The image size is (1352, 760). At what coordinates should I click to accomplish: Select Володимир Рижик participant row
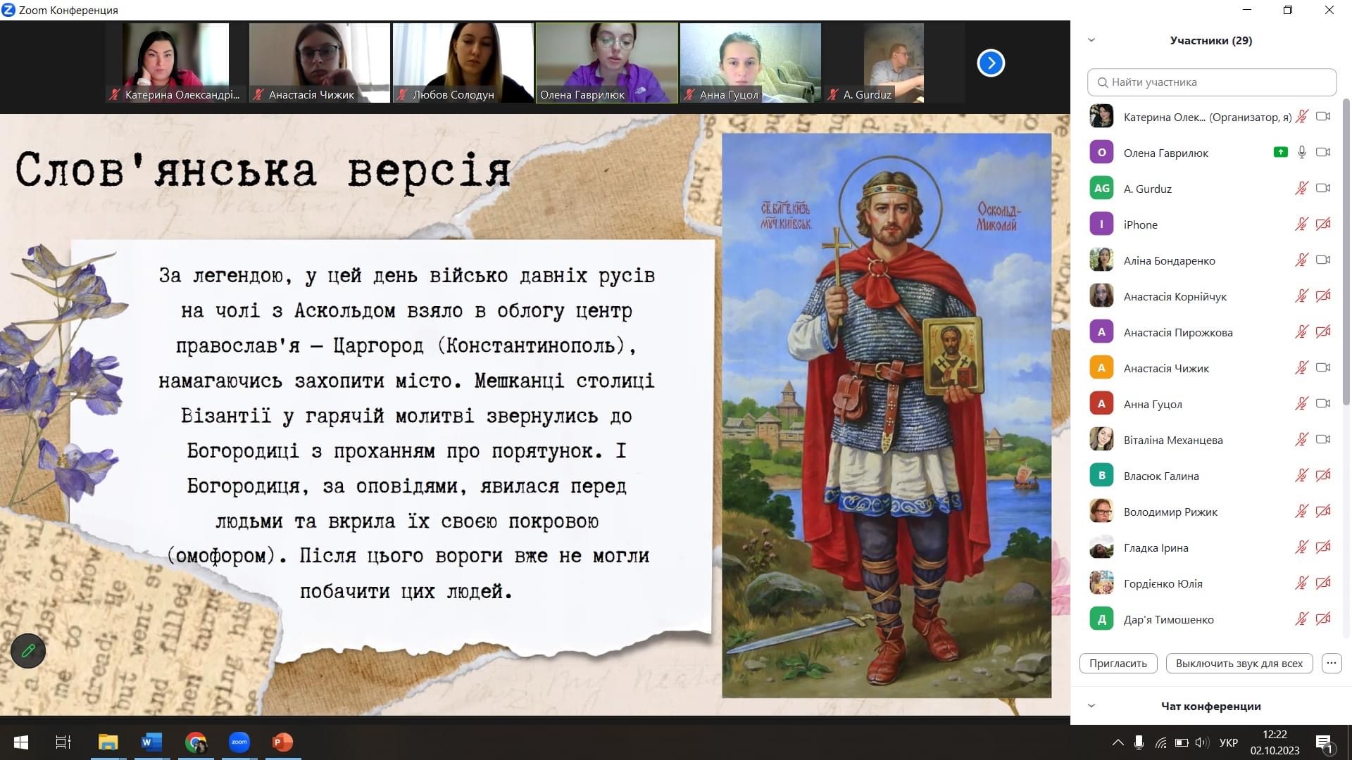pyautogui.click(x=1210, y=512)
